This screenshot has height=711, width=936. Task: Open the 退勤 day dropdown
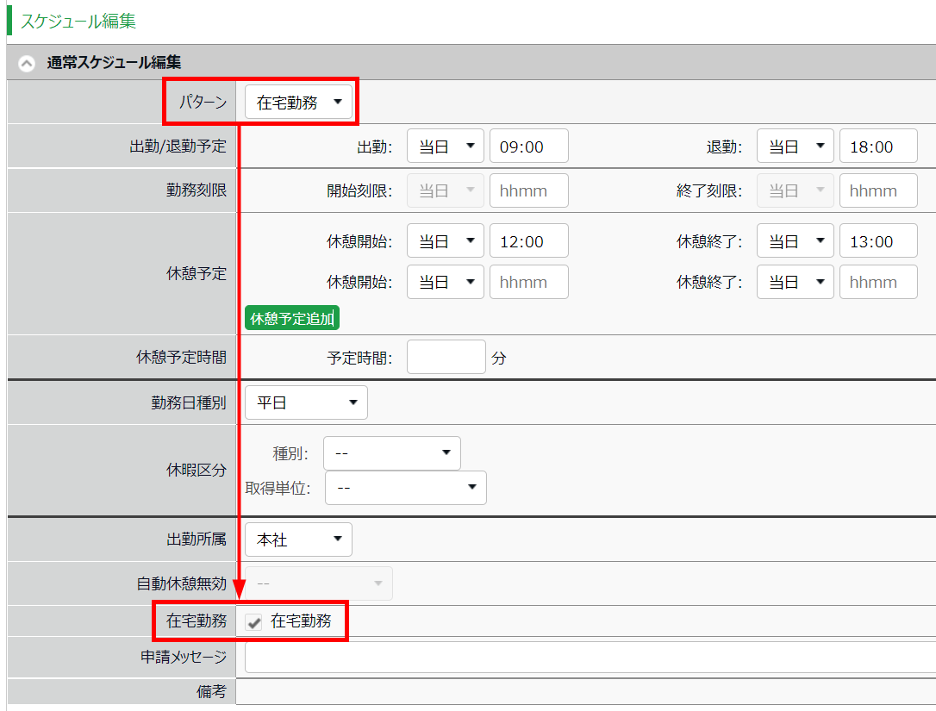click(796, 147)
